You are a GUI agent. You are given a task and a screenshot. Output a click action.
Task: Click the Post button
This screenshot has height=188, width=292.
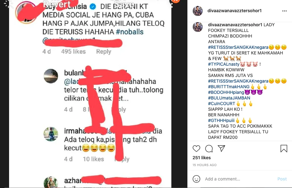click(282, 179)
